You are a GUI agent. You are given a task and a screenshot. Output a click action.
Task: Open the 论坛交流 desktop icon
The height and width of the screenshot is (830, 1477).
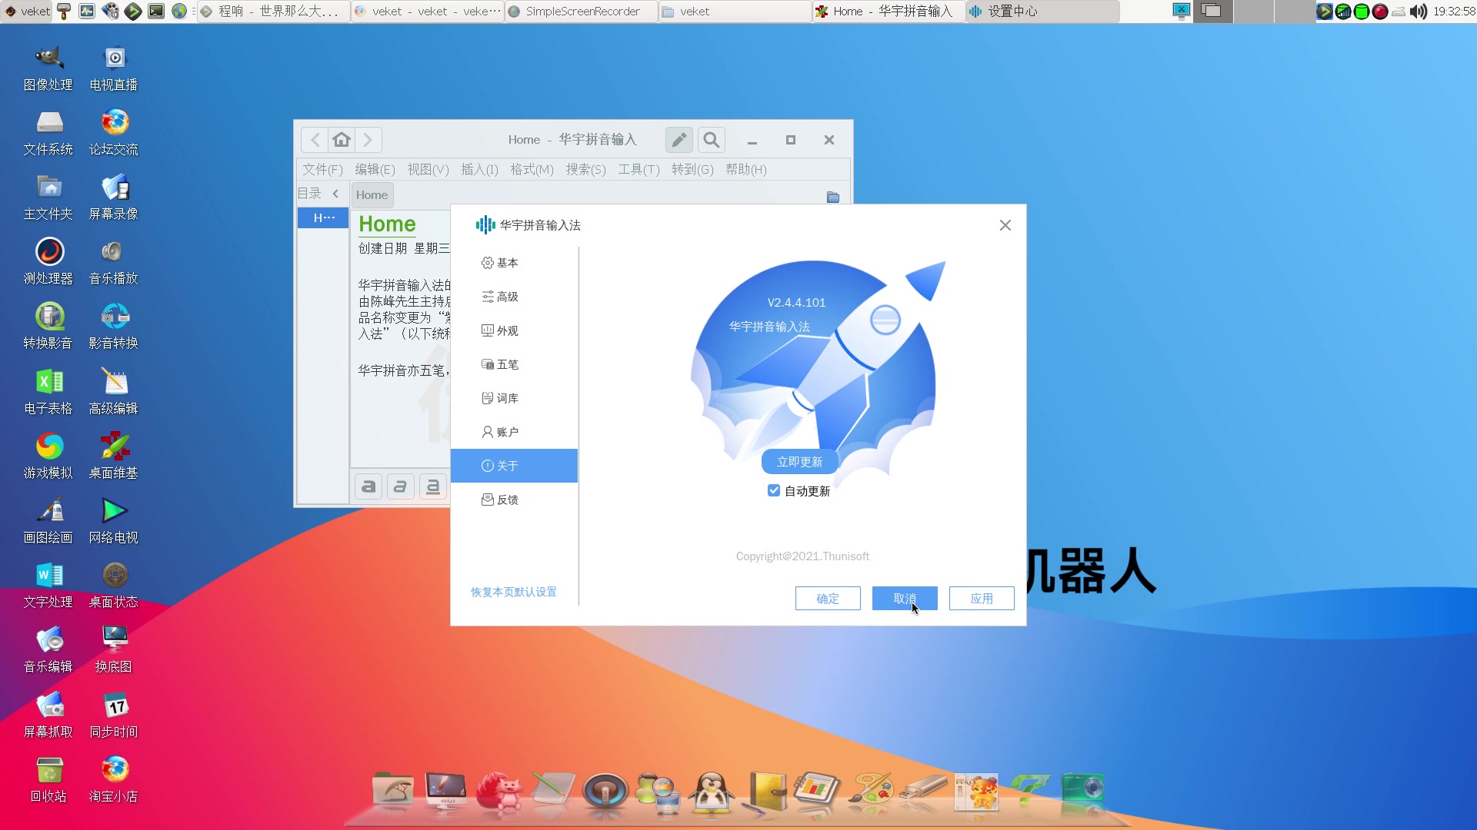coord(114,133)
